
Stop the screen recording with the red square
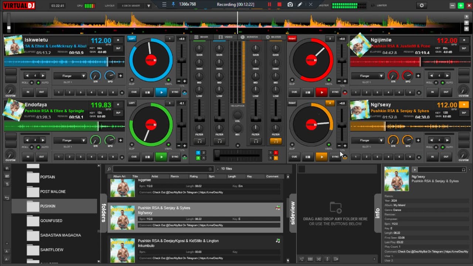[x=279, y=4]
